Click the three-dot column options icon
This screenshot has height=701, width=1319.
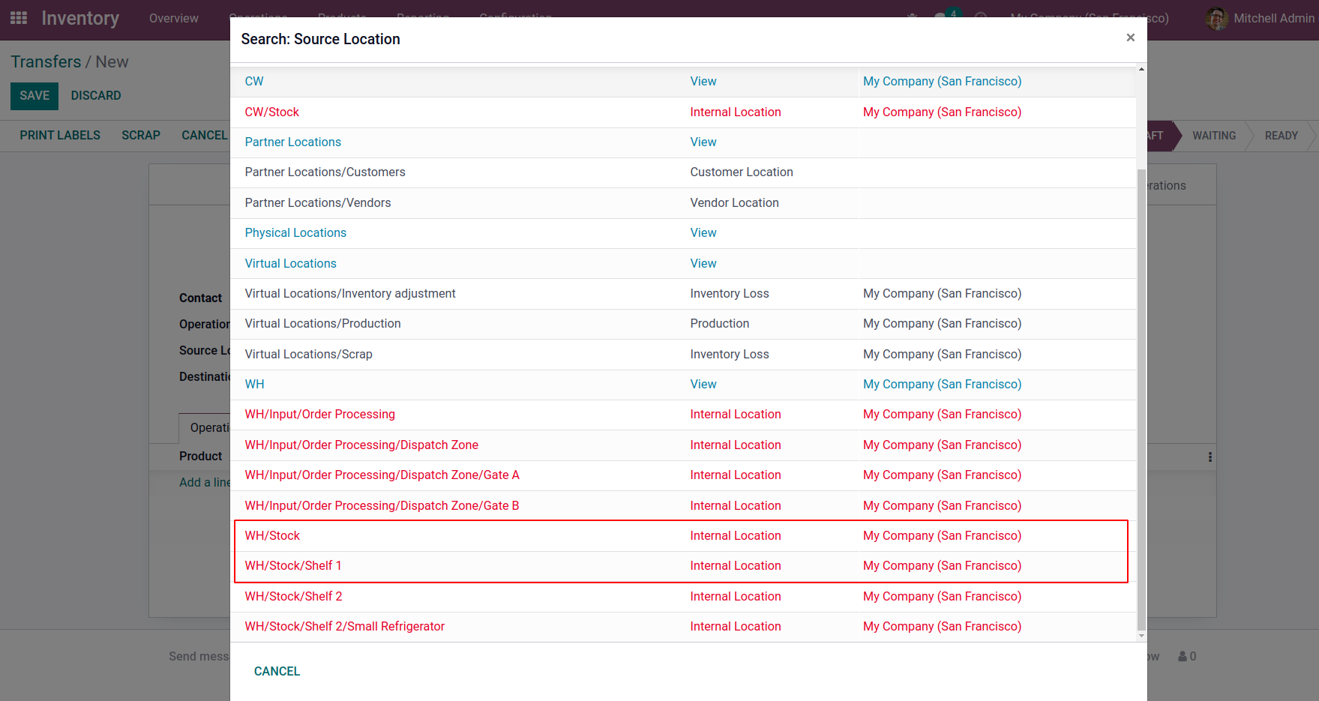tap(1210, 457)
